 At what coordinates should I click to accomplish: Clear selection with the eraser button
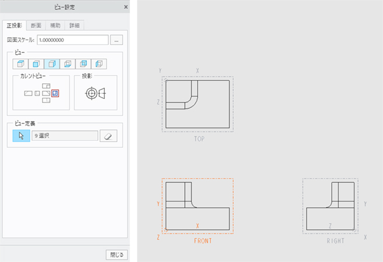coord(108,136)
